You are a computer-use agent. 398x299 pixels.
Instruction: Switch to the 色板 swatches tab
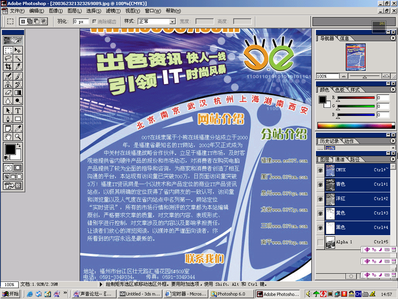(x=340, y=90)
